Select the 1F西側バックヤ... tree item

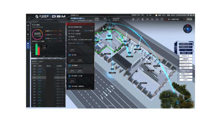186,68
